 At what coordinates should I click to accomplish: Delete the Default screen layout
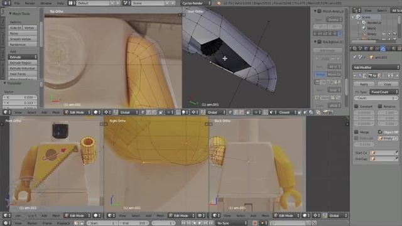(x=118, y=3)
